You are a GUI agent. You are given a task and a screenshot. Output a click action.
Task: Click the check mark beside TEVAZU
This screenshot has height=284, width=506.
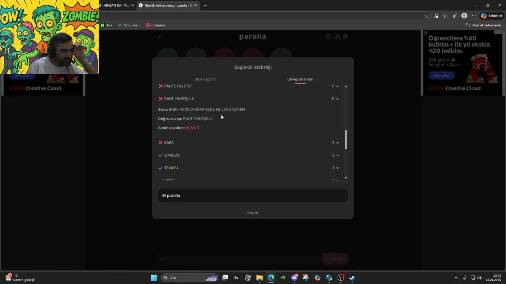(160, 168)
